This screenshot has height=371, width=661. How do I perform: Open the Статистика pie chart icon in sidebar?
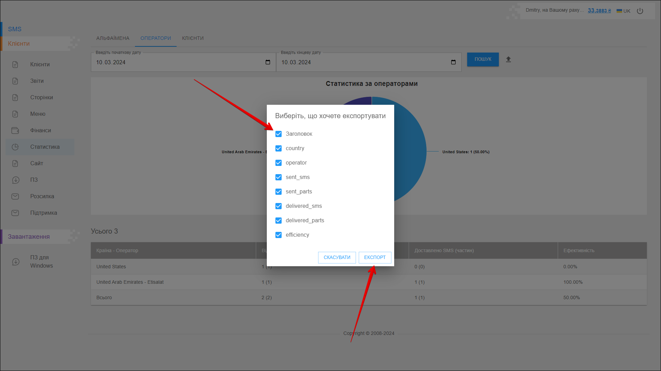(x=15, y=147)
